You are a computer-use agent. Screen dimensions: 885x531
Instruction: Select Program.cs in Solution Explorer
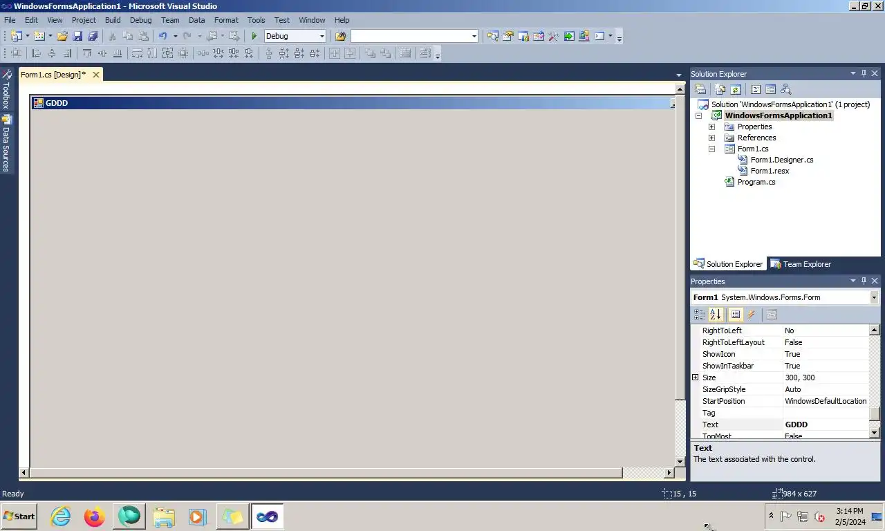click(756, 182)
